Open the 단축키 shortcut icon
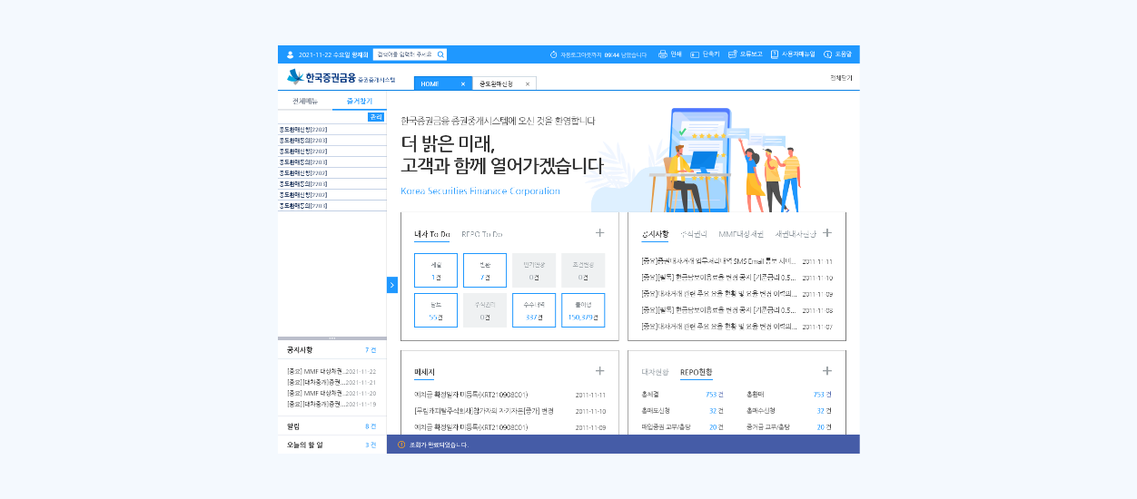This screenshot has height=499, width=1137. coord(695,54)
